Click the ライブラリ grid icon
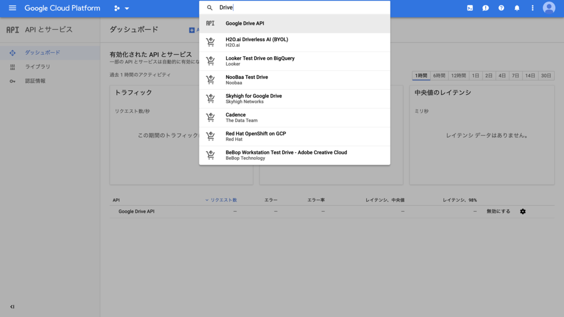The height and width of the screenshot is (317, 564). 13,67
